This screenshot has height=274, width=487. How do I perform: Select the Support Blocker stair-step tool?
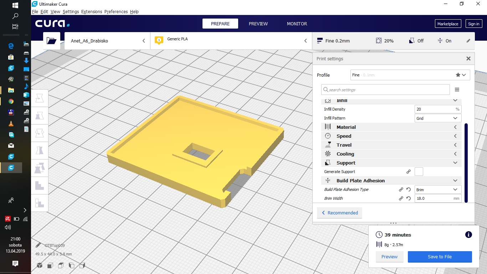click(40, 186)
